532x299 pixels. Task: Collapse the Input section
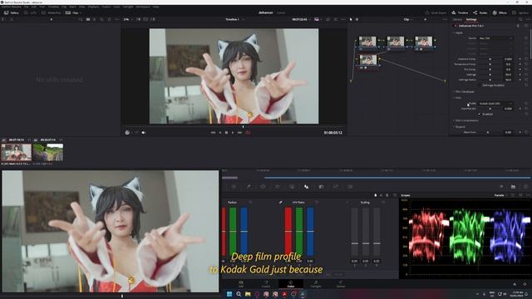tap(458, 33)
